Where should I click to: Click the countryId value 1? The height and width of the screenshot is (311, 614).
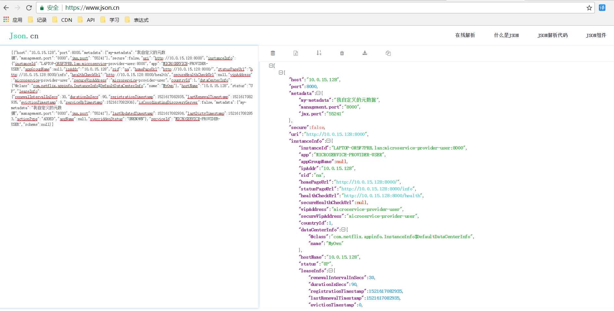coord(330,223)
